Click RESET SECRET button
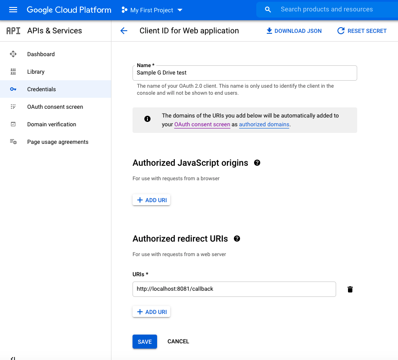 [x=362, y=31]
